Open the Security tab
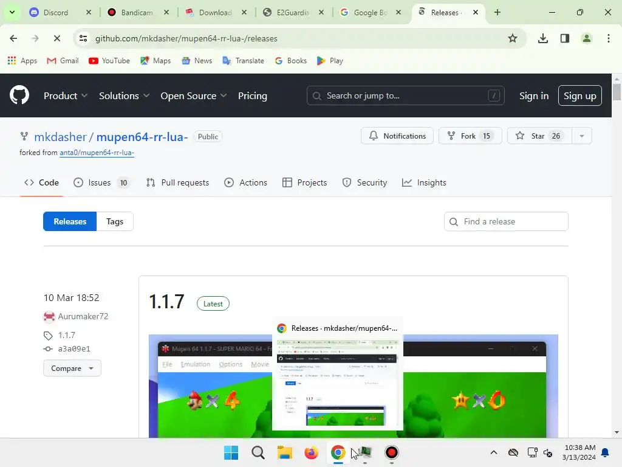Screen dimensions: 622x467 click(364, 182)
